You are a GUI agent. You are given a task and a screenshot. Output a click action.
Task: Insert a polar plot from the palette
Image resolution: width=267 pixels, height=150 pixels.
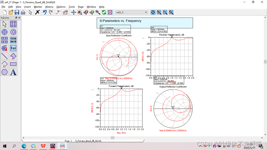click(x=4, y=32)
